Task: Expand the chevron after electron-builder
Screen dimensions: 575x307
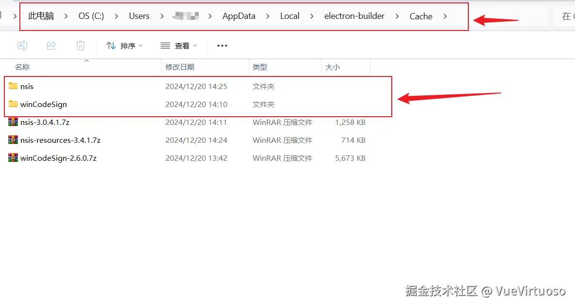Action: pyautogui.click(x=397, y=16)
